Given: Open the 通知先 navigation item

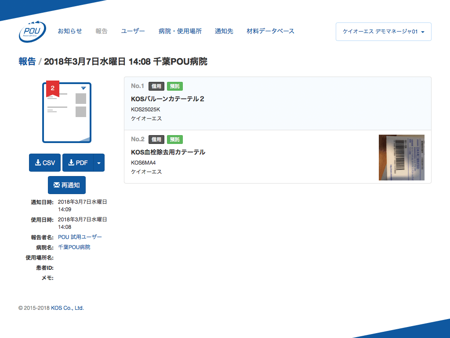Looking at the screenshot, I should pyautogui.click(x=224, y=31).
